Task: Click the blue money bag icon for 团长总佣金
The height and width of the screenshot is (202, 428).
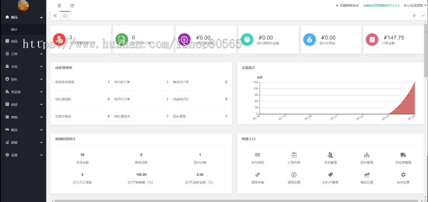Action: tap(310, 39)
